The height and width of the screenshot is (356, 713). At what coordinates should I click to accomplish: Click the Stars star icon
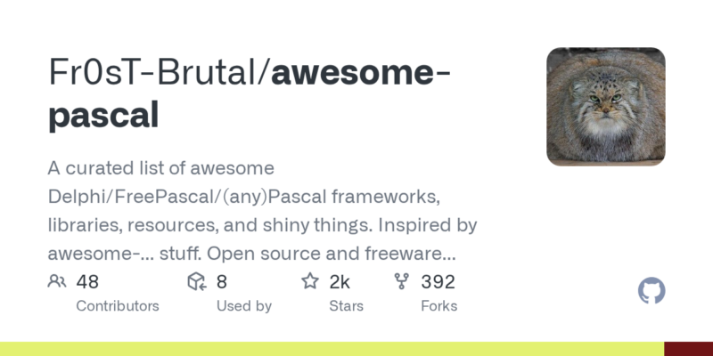coord(310,282)
